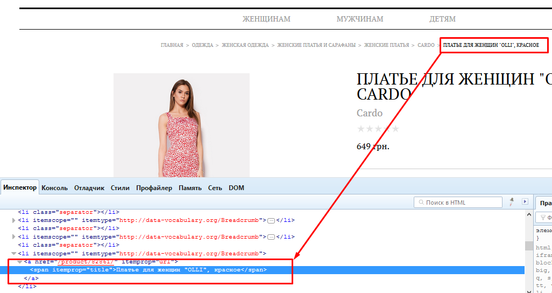
Task: Open the CARDO breadcrumb link
Action: click(x=426, y=45)
